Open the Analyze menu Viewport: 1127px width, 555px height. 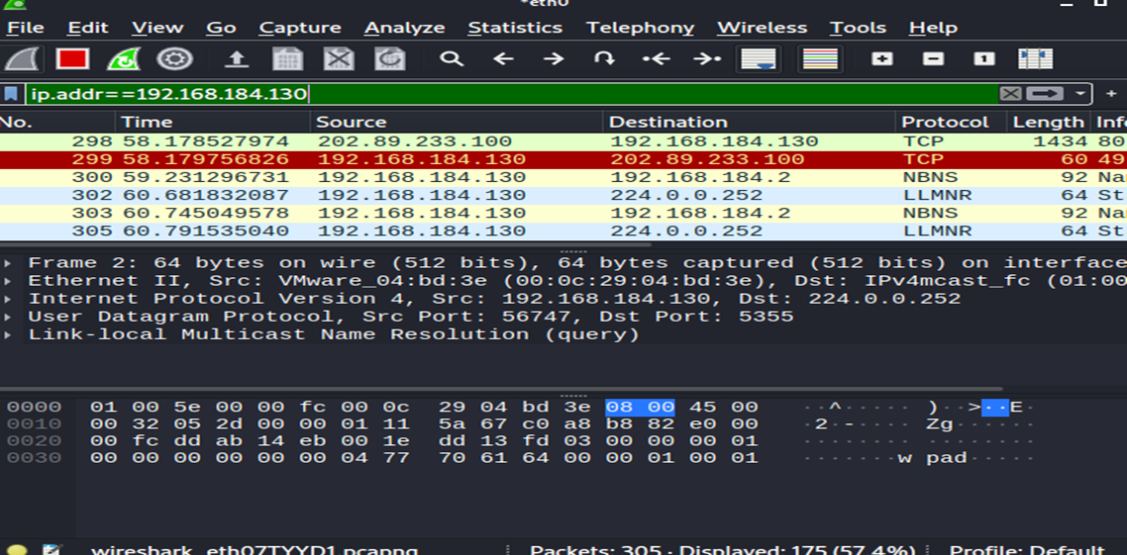click(x=405, y=28)
